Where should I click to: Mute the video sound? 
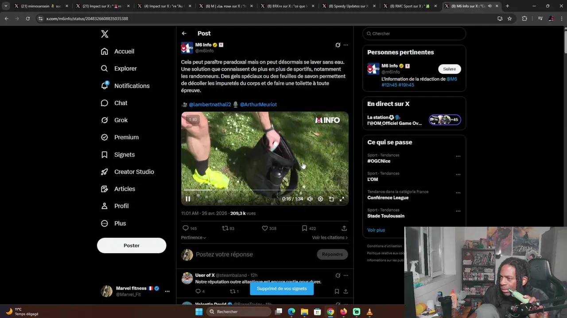click(x=310, y=199)
